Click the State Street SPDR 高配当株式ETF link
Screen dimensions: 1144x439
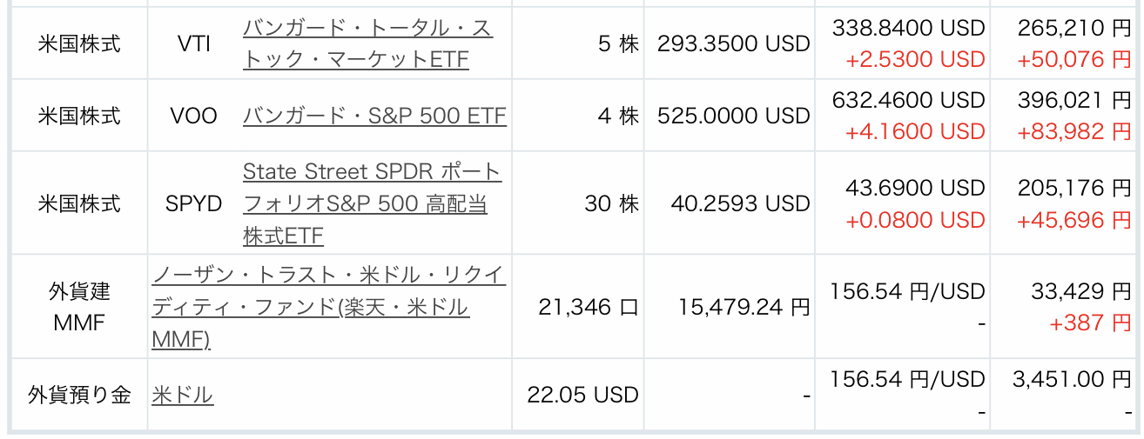[372, 203]
